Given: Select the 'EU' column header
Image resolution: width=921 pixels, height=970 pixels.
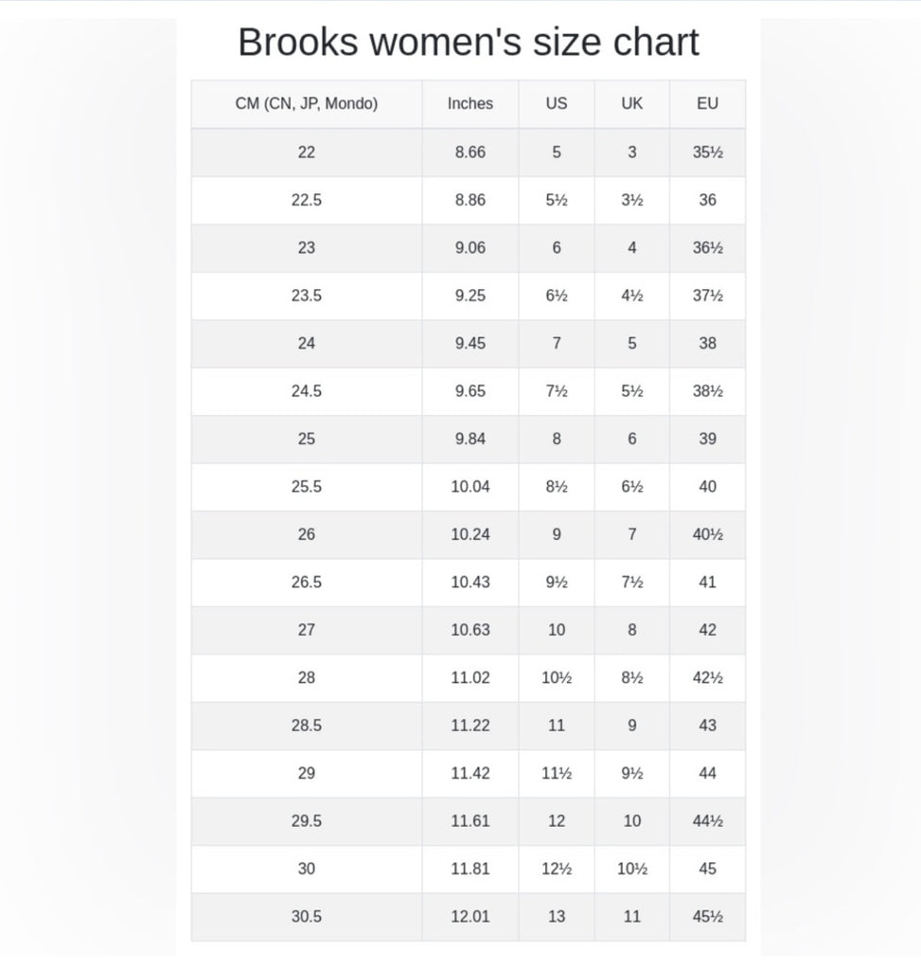Looking at the screenshot, I should click(x=707, y=104).
